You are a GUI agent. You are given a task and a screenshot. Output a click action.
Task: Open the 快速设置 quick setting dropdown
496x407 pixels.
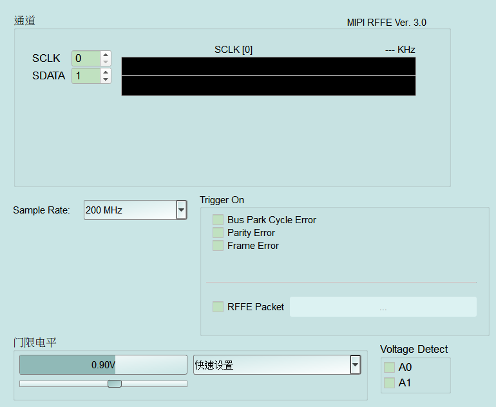point(277,364)
